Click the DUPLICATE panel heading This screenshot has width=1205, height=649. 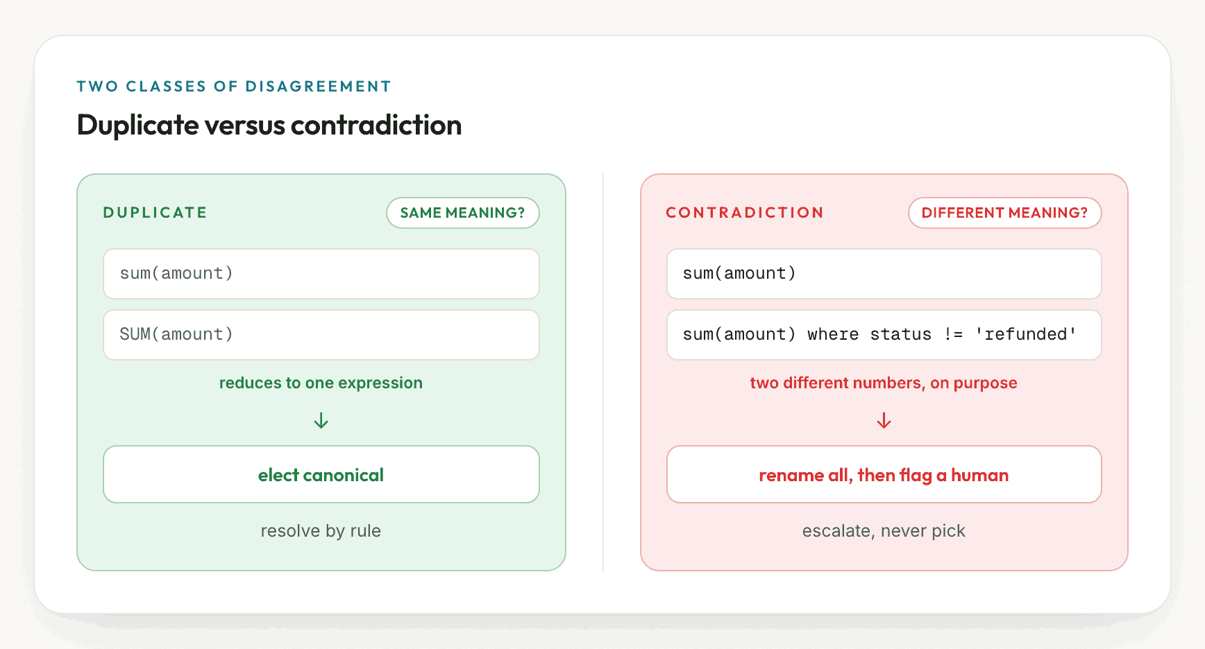pyautogui.click(x=155, y=213)
